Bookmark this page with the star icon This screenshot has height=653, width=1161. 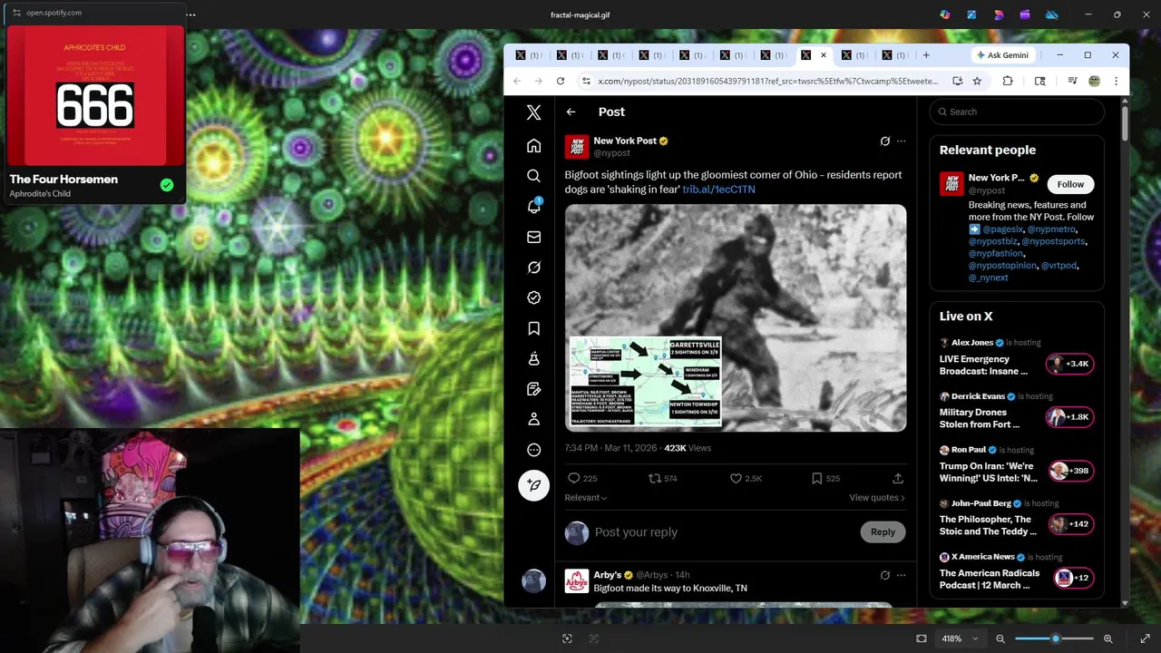click(977, 81)
